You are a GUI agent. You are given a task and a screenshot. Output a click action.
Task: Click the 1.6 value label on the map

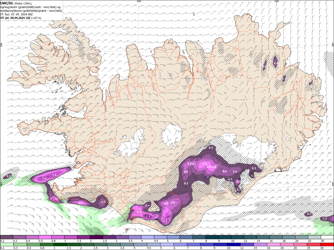tap(55, 199)
